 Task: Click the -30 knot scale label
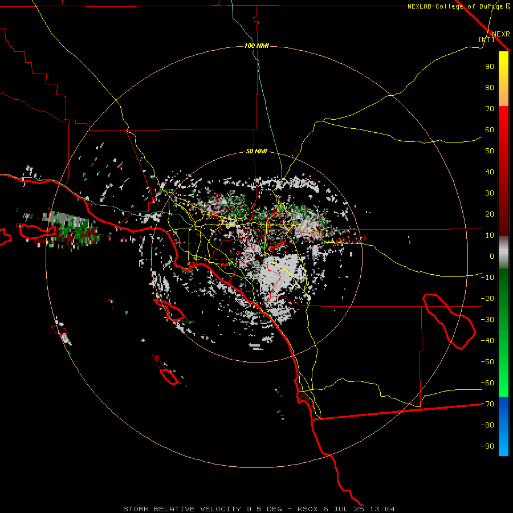coord(487,320)
